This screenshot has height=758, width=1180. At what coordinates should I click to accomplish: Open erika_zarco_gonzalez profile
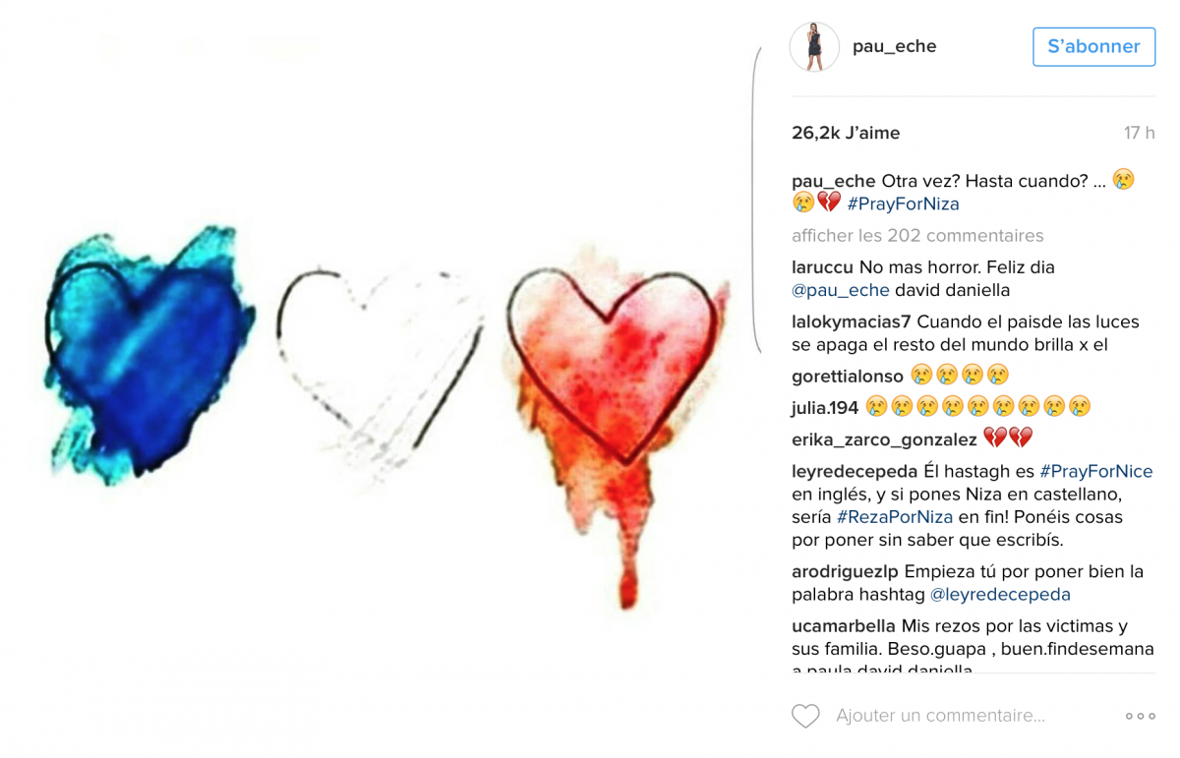pyautogui.click(x=884, y=439)
